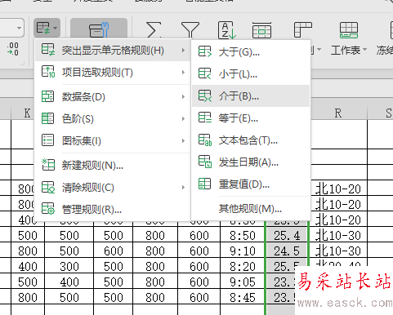Click the 色阶 color scale icon
This screenshot has width=393, height=315.
47,118
